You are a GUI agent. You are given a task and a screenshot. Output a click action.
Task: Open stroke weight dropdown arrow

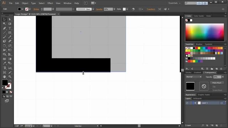53,9
